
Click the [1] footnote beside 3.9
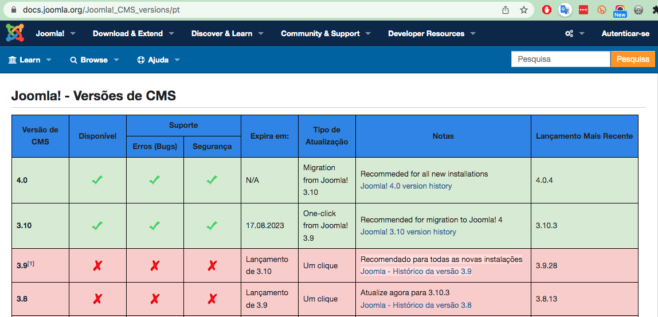pyautogui.click(x=31, y=263)
